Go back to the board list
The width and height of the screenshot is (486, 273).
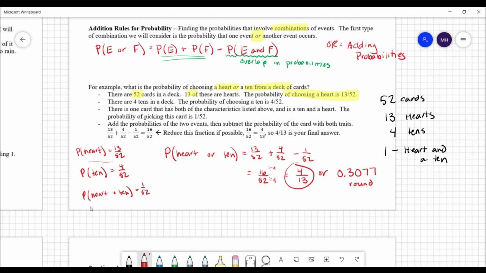[x=23, y=39]
